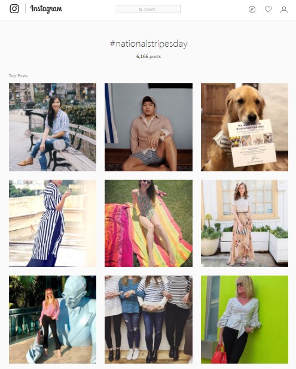
Task: Open post of woman in floral skirt
Action: [245, 223]
